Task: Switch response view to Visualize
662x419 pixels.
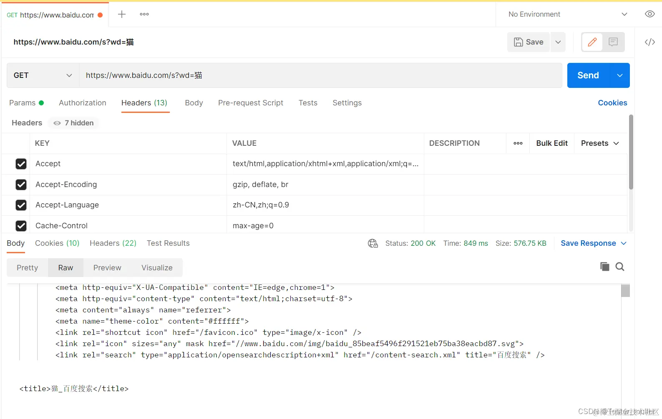Action: [x=157, y=268]
